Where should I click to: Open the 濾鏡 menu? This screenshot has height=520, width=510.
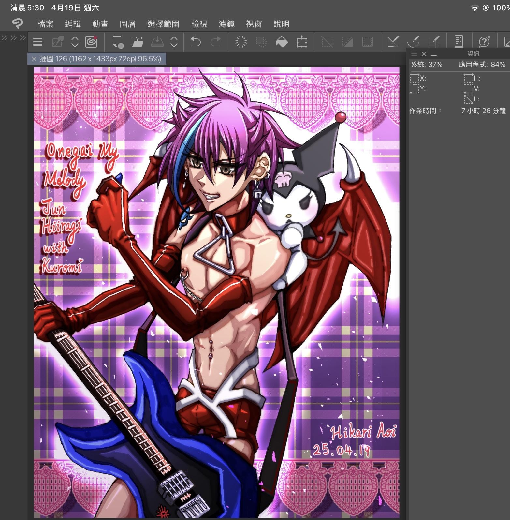(226, 24)
